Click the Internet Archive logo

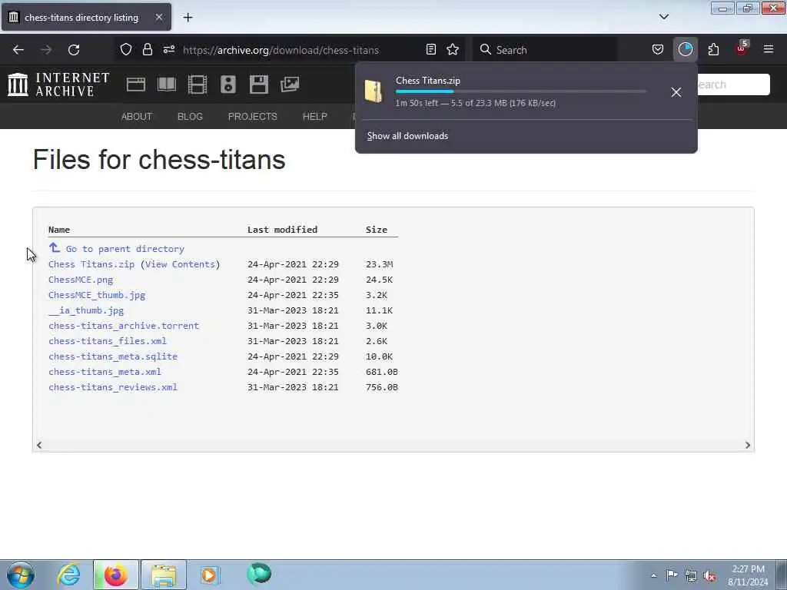pos(58,85)
